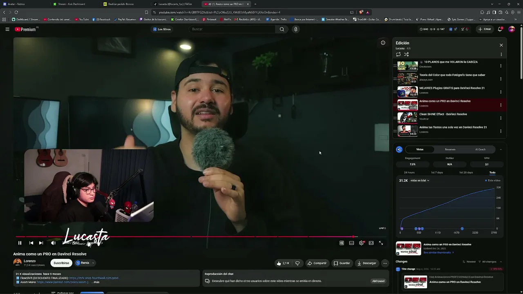This screenshot has height=294, width=523.
Task: Switch to theater mode
Action: coord(371,243)
